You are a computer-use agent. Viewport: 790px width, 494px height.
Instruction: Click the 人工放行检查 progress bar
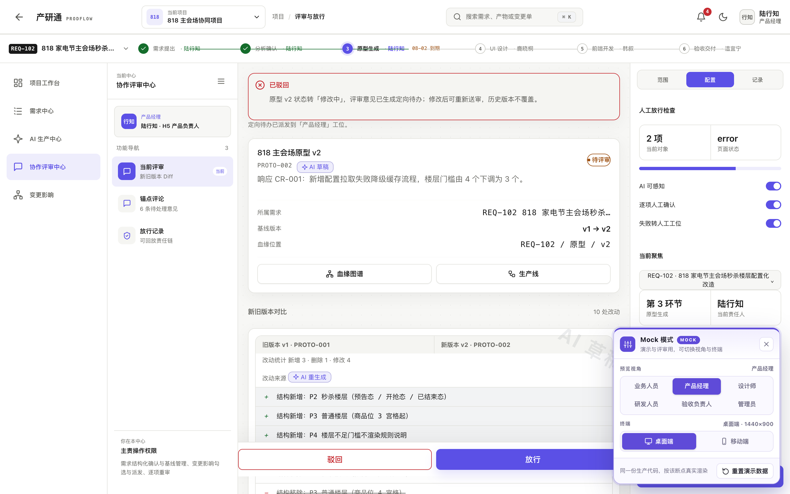pyautogui.click(x=710, y=169)
